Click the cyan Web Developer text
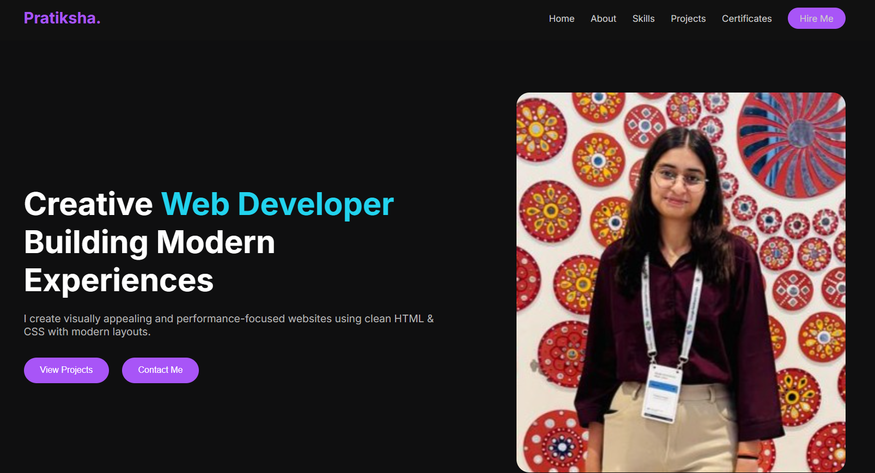 pyautogui.click(x=277, y=205)
